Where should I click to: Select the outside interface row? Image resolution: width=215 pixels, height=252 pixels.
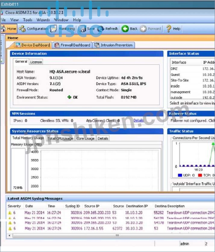point(192,97)
